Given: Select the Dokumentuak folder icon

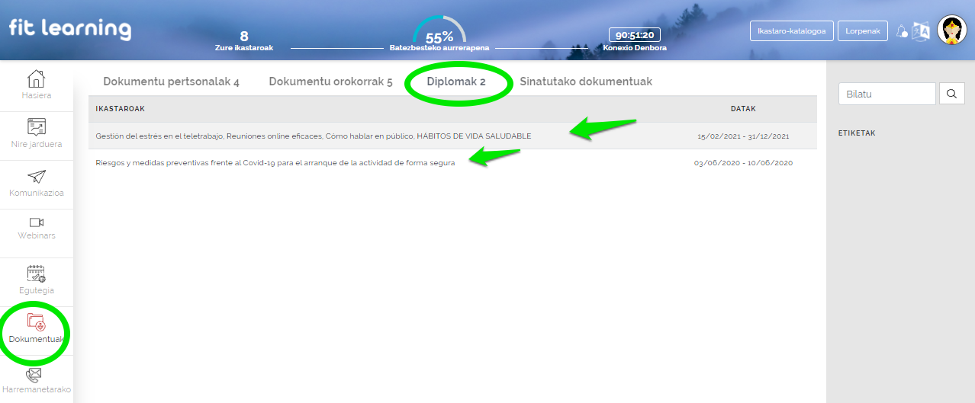Looking at the screenshot, I should (36, 322).
